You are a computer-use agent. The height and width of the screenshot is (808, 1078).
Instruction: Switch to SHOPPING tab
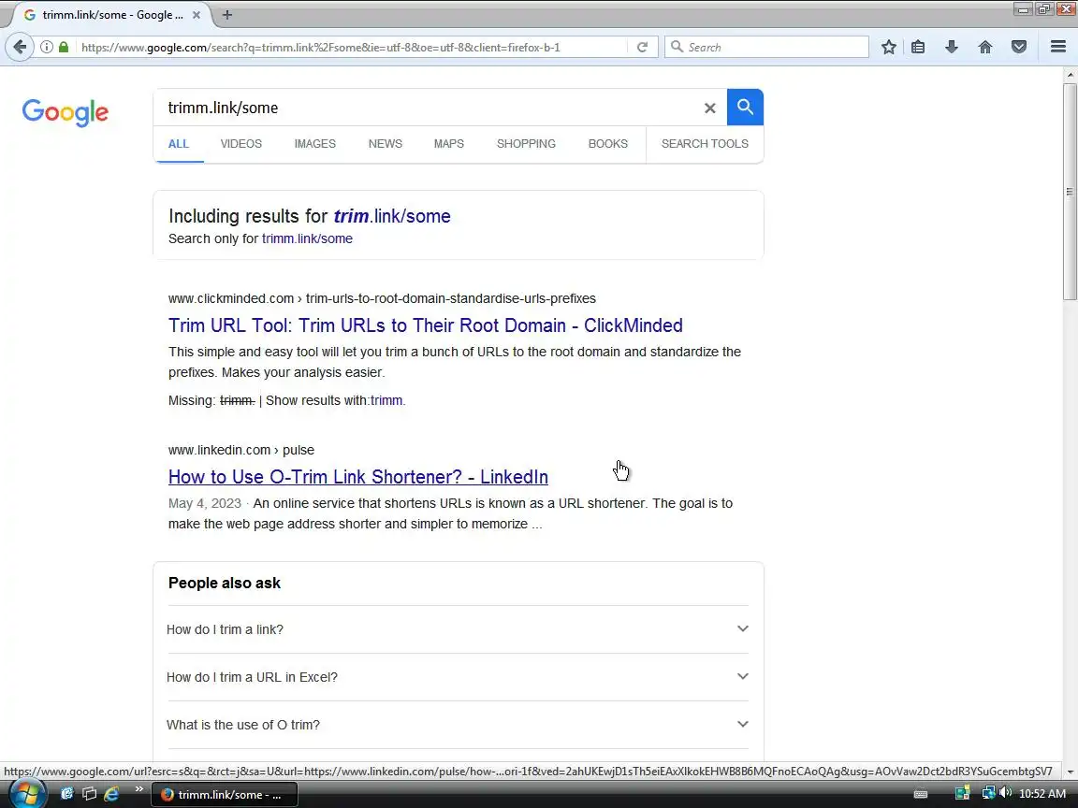click(x=526, y=144)
